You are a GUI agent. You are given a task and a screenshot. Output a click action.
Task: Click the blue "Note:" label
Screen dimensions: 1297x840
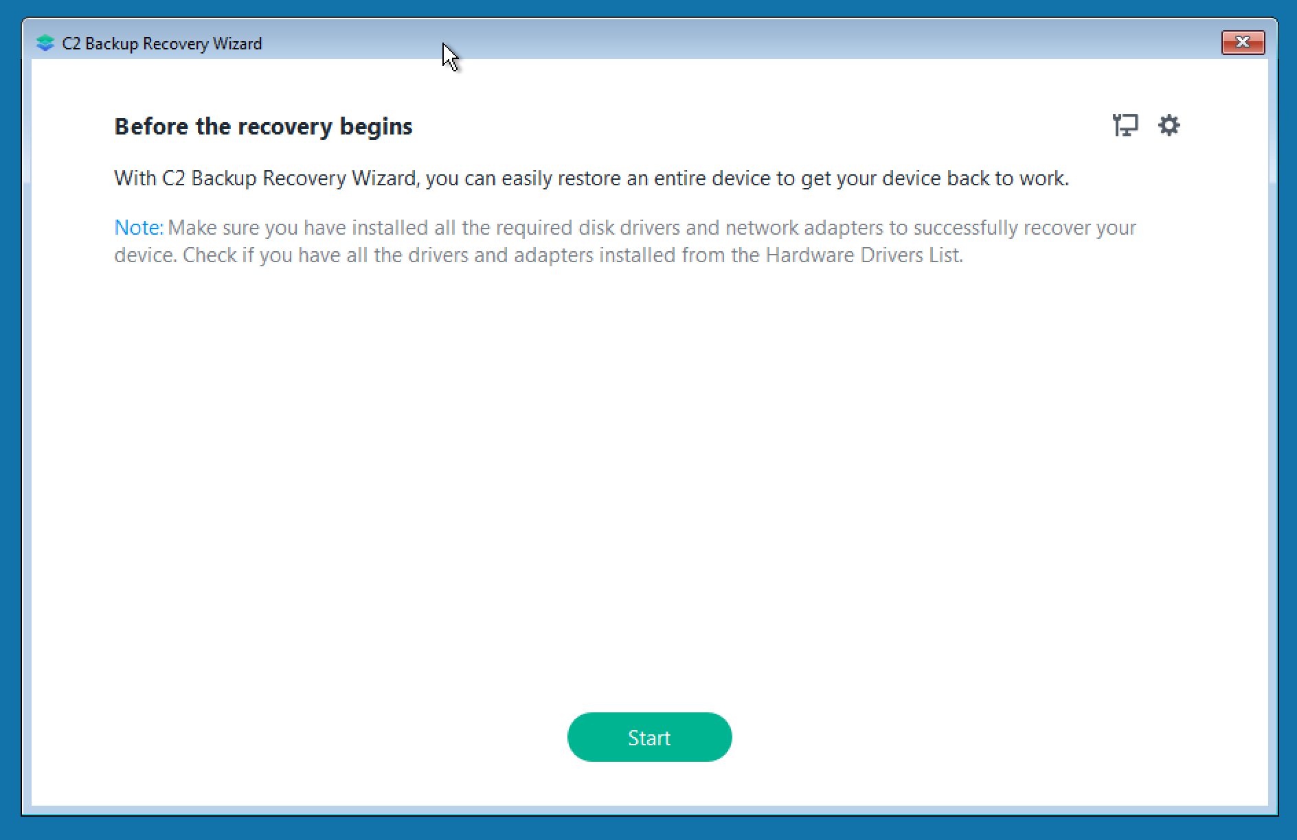[x=139, y=228]
